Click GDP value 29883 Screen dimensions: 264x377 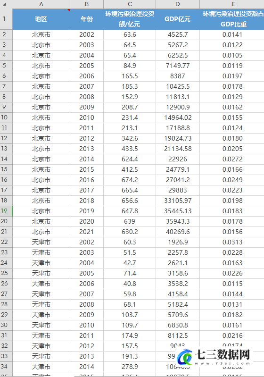178,190
